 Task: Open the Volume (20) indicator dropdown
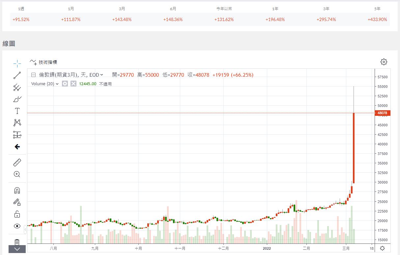57,84
